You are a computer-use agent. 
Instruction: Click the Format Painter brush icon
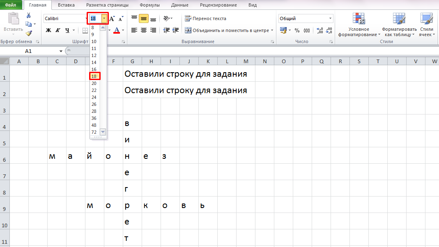29,33
